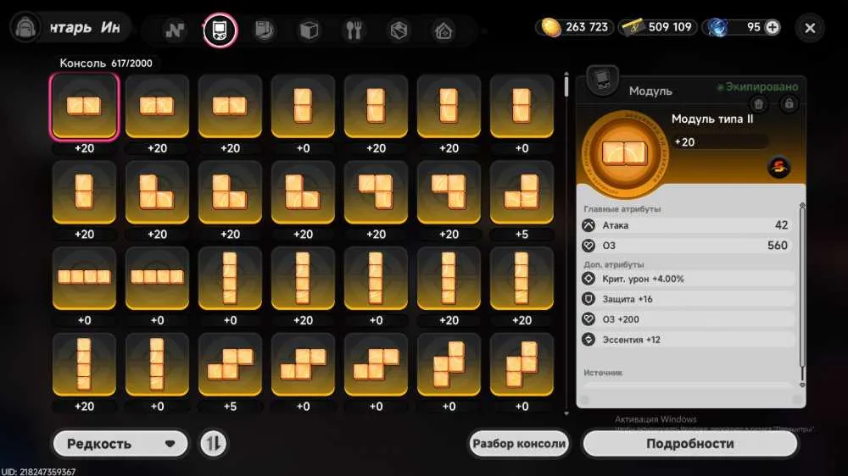This screenshot has height=476, width=848.
Task: Add more blue currency with plus icon
Action: [x=773, y=27]
